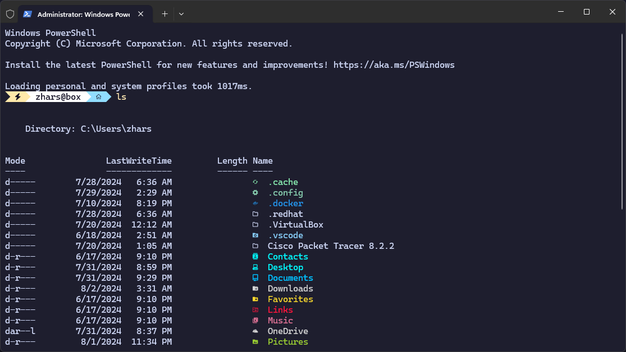Viewport: 626px width, 352px height.
Task: Click the 12:12 AM time for .VirtualBox
Action: [x=152, y=225]
